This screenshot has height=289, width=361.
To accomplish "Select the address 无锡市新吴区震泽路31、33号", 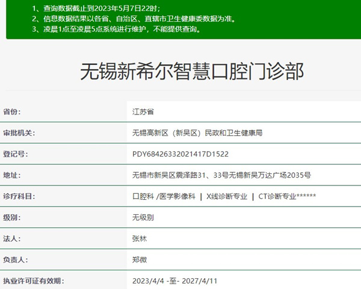I will (180, 175).
